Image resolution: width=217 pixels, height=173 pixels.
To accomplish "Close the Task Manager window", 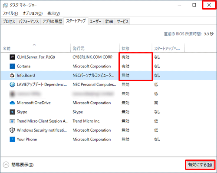I will [209, 5].
